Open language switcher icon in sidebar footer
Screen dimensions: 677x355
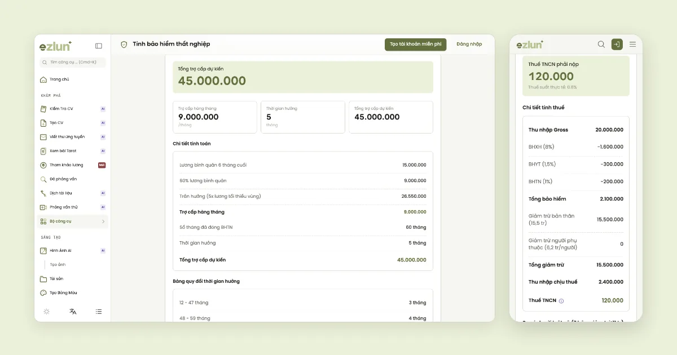click(73, 311)
